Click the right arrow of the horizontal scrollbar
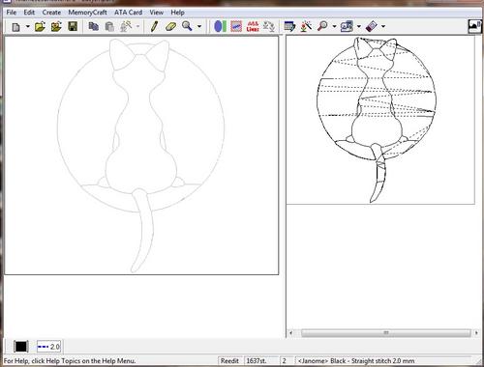The height and width of the screenshot is (367, 484). 476,333
